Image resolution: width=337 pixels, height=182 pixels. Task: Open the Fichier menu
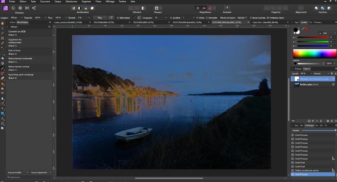point(12,2)
